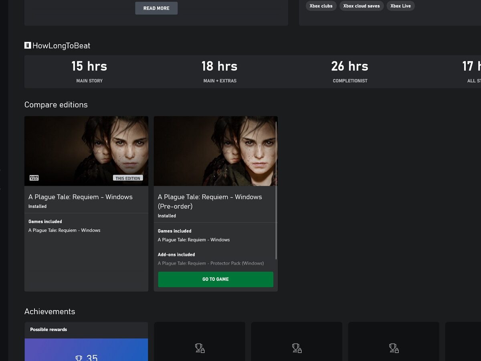The height and width of the screenshot is (361, 481).
Task: Select the Xbox Live tag
Action: point(400,6)
